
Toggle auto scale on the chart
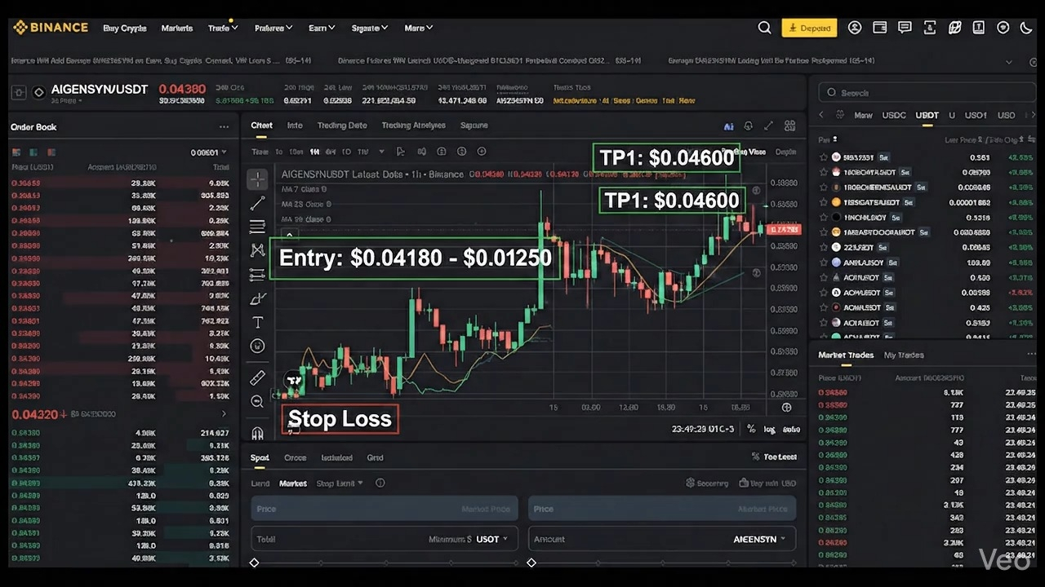point(792,430)
